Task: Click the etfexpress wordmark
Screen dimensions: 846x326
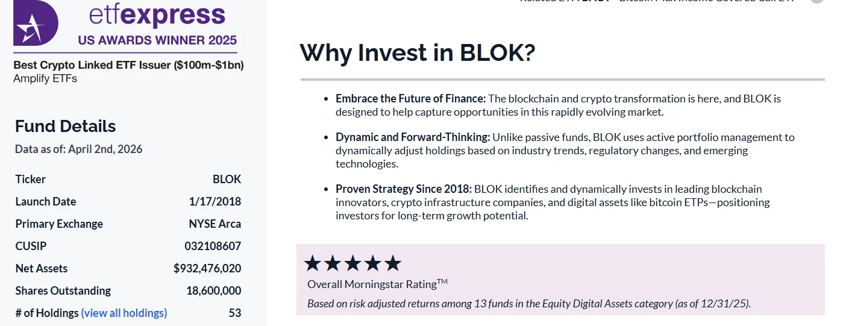Action: pyautogui.click(x=157, y=15)
